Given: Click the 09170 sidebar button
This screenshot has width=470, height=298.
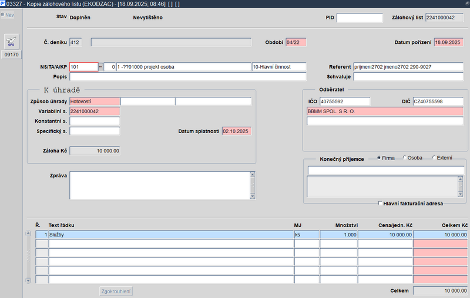Looking at the screenshot, I should tap(11, 55).
